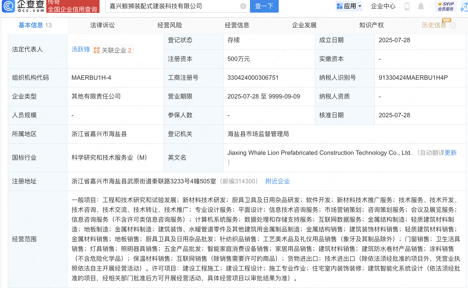Switch to 经营信息 tab
The height and width of the screenshot is (288, 468).
click(x=237, y=25)
